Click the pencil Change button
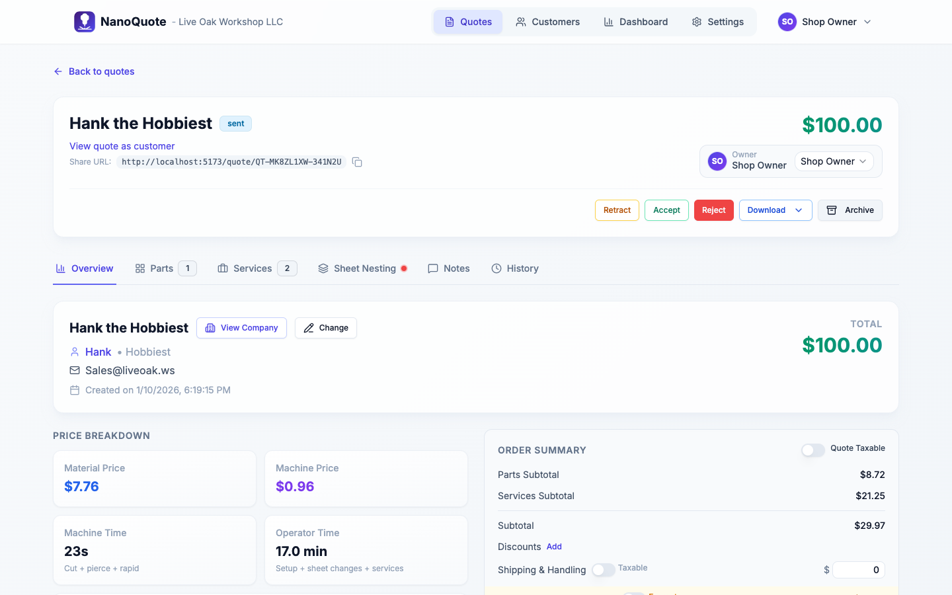 pos(325,328)
